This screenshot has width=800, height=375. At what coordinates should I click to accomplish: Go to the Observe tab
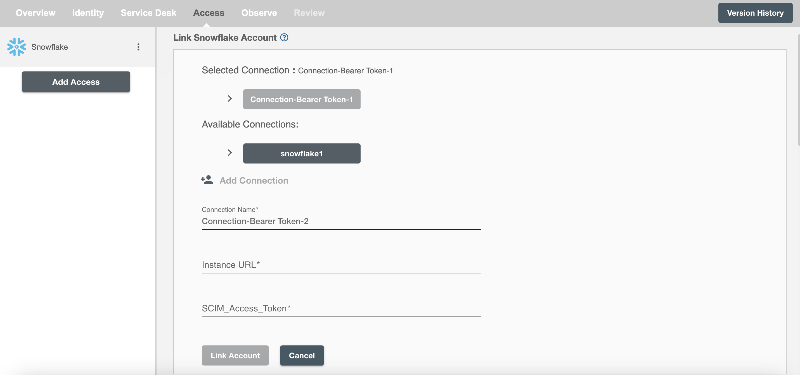pos(259,13)
